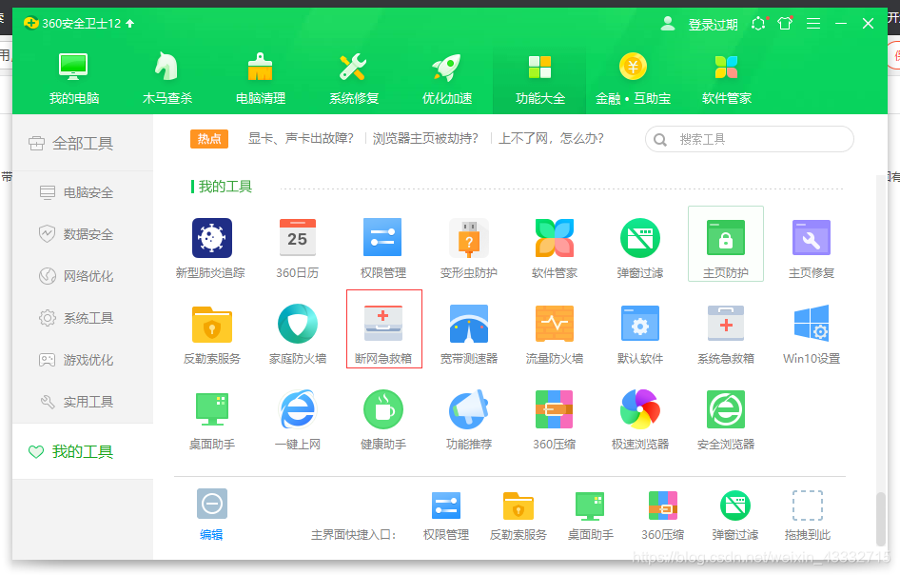Switch to the 我的电脑 tab
The height and width of the screenshot is (575, 900).
[x=73, y=79]
